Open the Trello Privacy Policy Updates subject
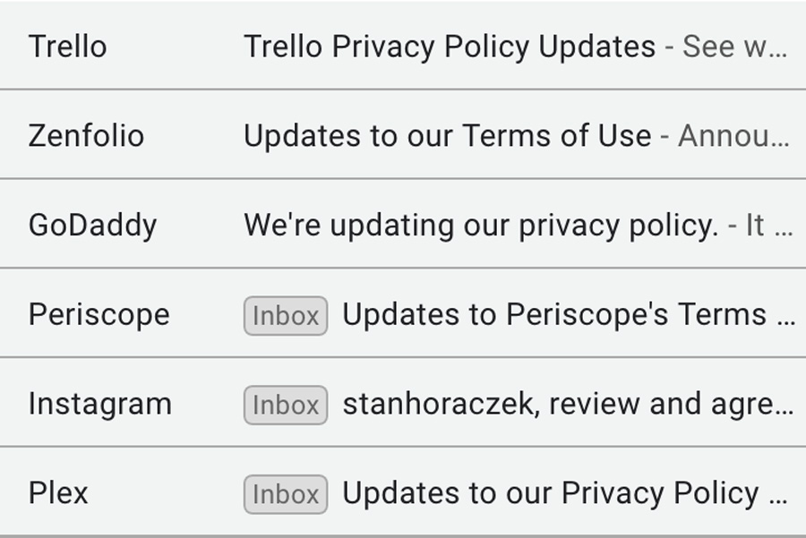 [450, 47]
